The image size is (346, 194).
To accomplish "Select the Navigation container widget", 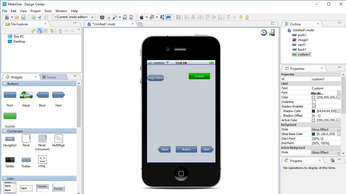I will pos(10,139).
